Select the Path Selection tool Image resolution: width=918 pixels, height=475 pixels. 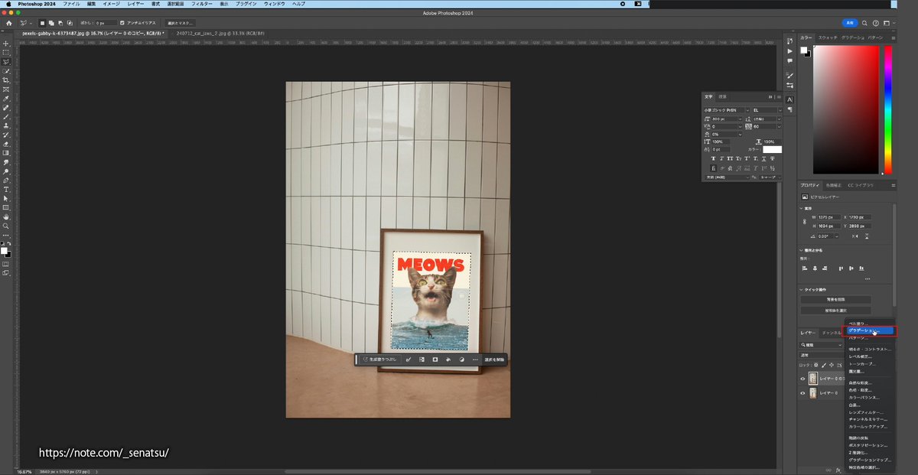coord(6,199)
